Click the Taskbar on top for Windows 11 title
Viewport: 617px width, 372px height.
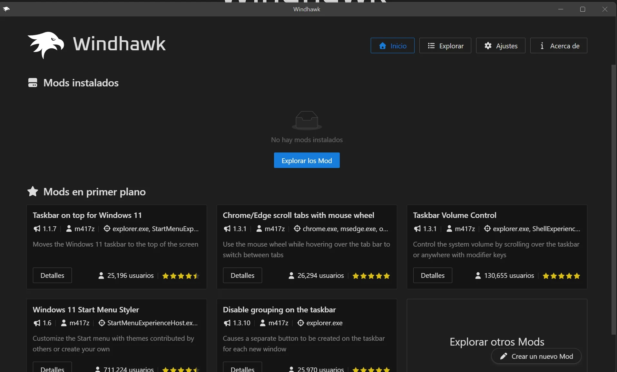tap(87, 215)
